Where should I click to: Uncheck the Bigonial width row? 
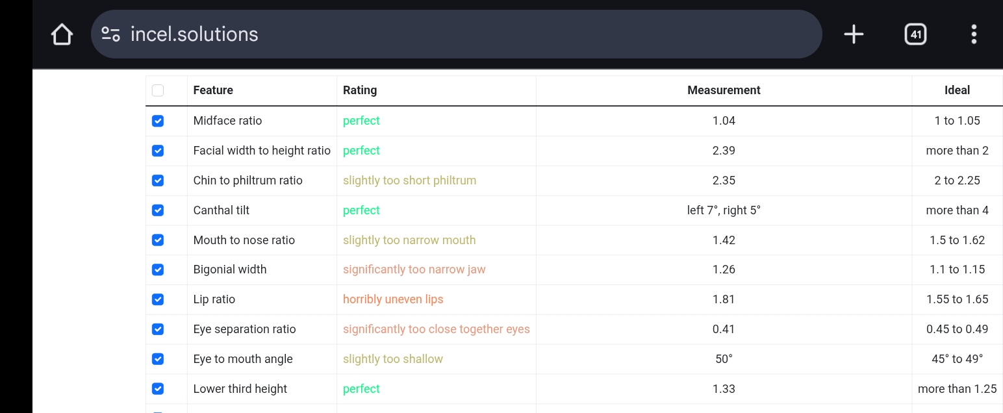(x=158, y=269)
